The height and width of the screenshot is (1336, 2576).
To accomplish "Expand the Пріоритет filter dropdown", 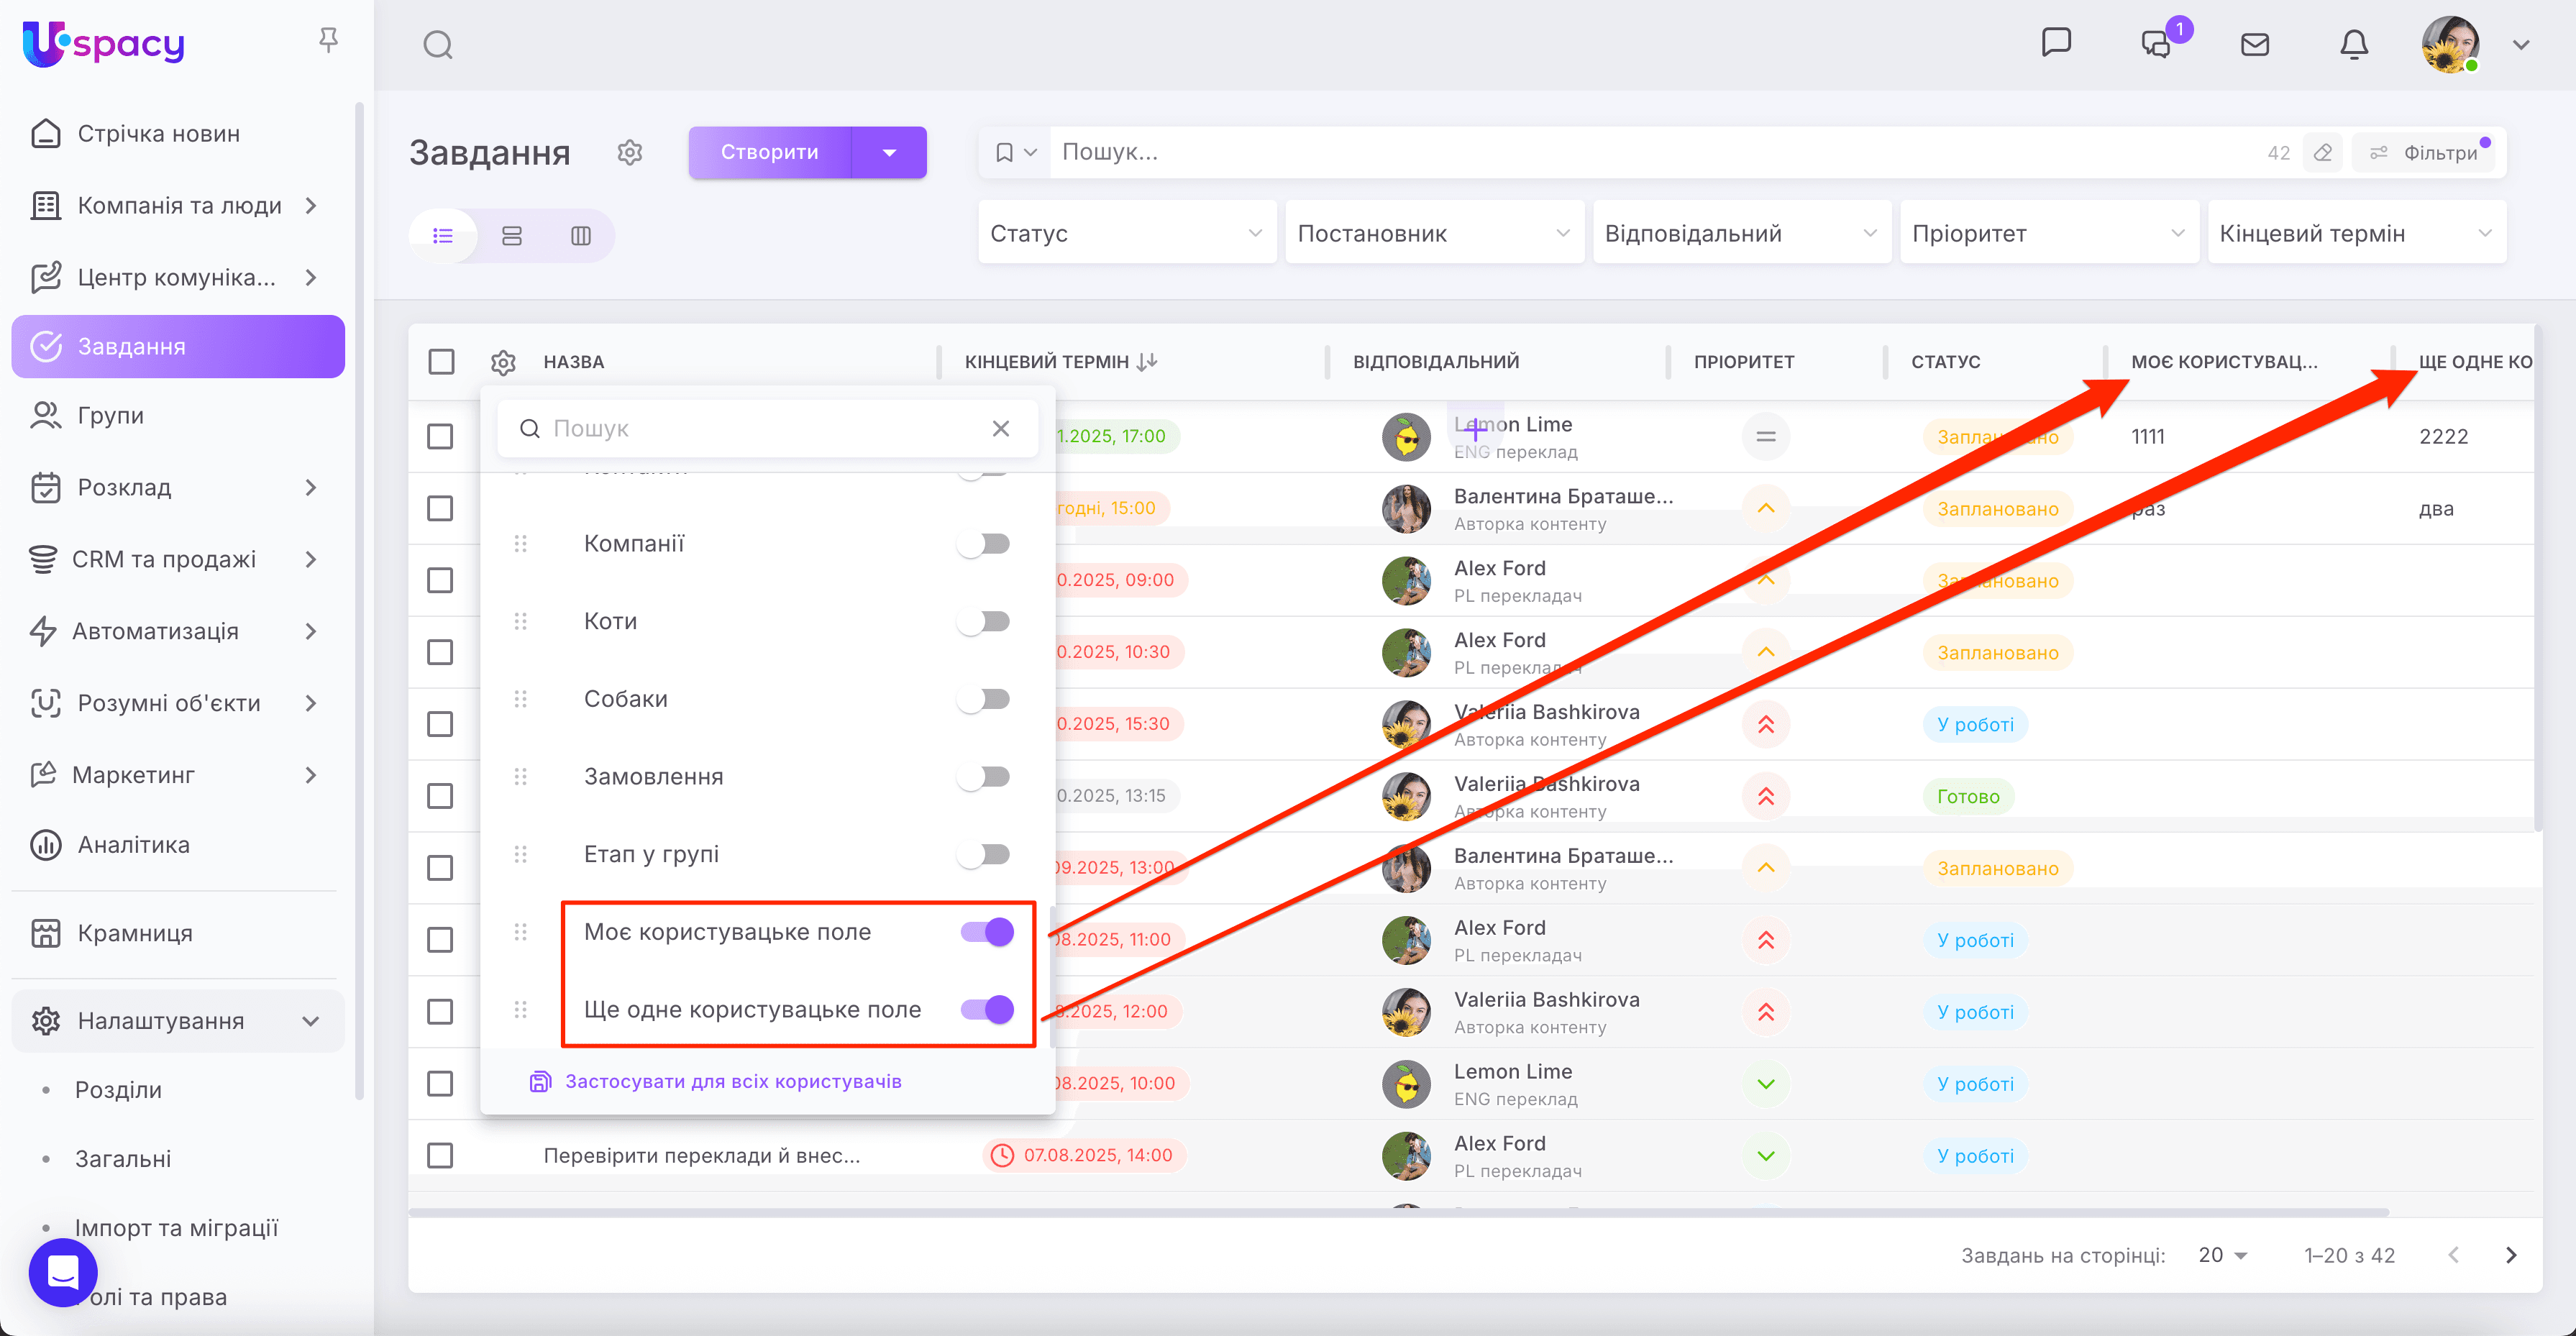I will coord(2048,234).
